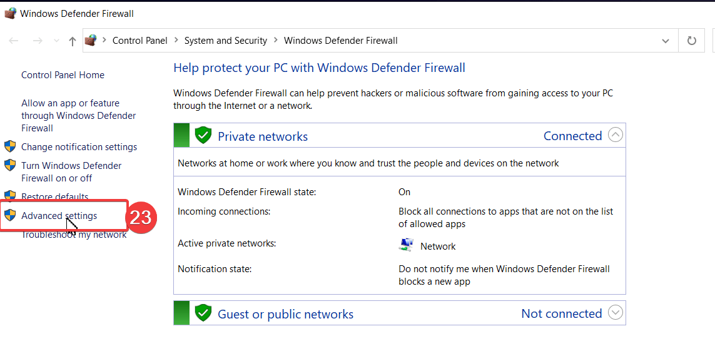Click Help protect your PC heading

pos(319,68)
